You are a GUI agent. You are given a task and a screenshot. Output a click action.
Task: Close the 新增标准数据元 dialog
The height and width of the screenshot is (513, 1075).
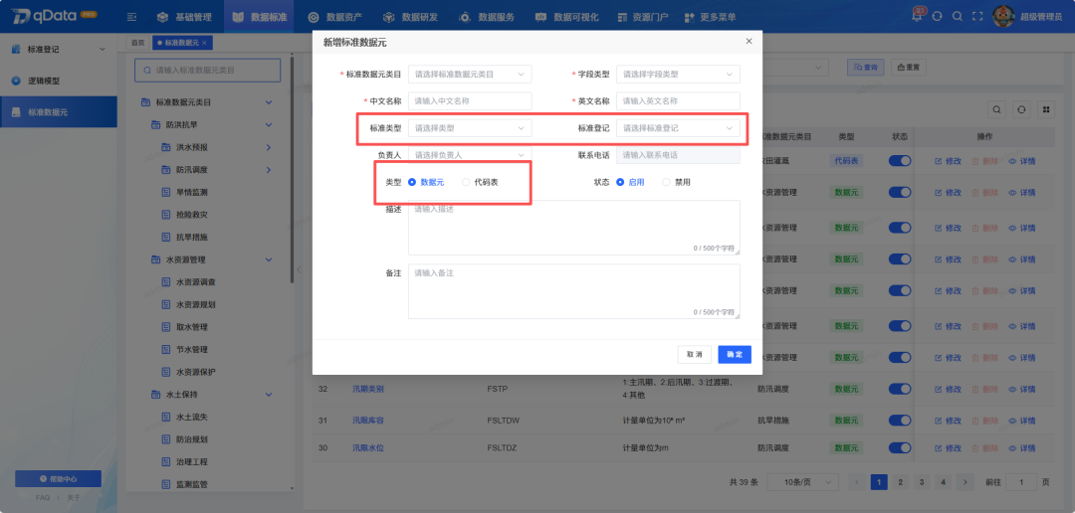[x=749, y=42]
